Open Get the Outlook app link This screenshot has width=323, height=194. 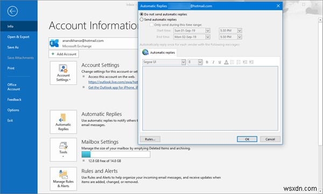coord(113,88)
